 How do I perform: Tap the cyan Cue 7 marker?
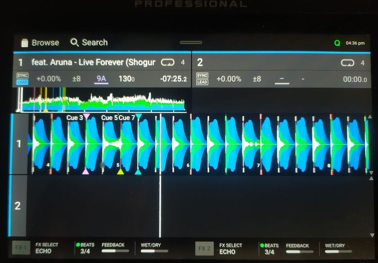point(138,116)
